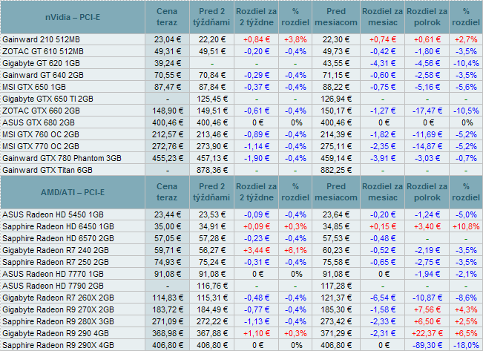Click the red '+3,40 €' half-year difference
This screenshot has width=483, height=351.
[x=427, y=226]
